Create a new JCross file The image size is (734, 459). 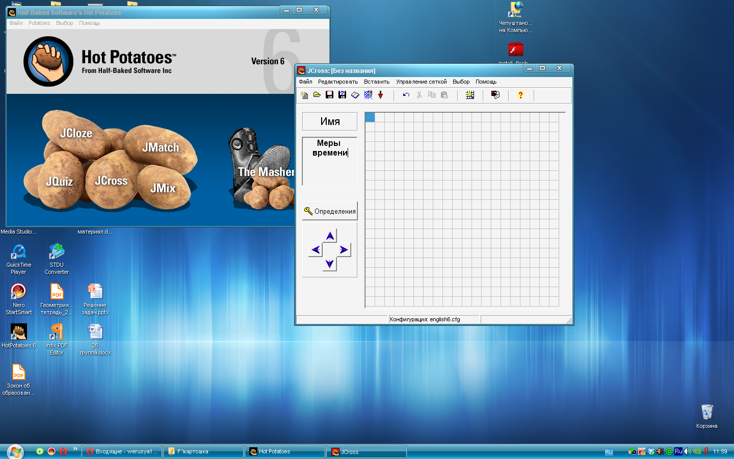coord(304,95)
